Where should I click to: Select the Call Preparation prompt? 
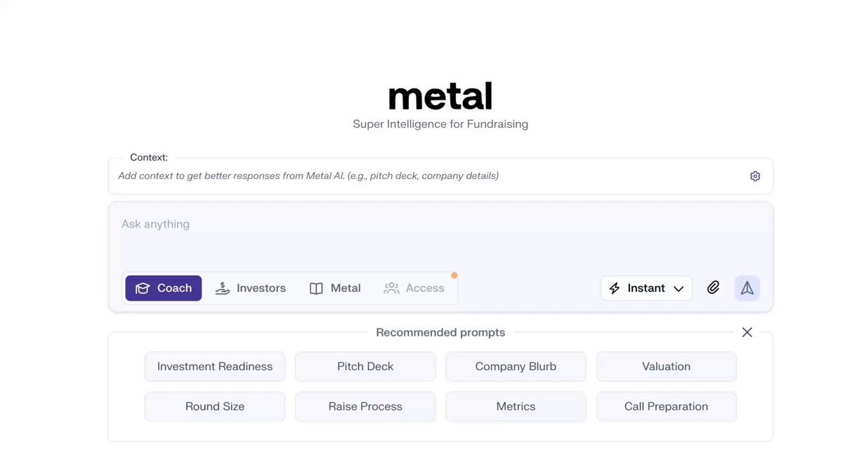pyautogui.click(x=666, y=407)
